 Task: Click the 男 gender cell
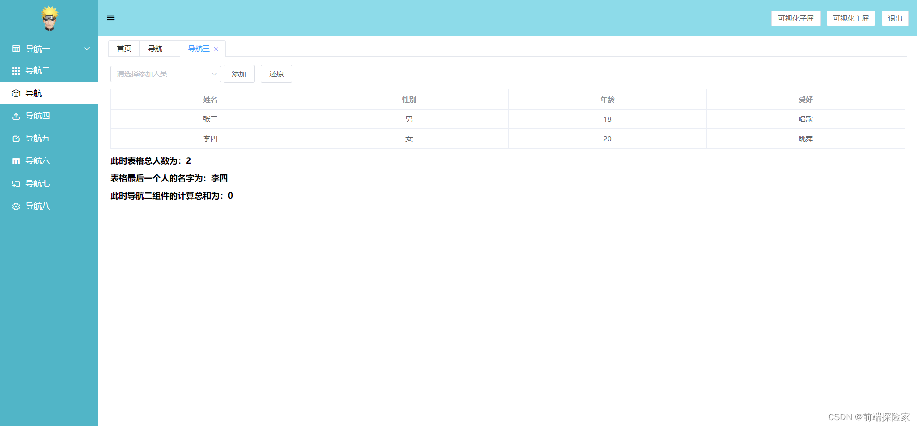coord(409,119)
